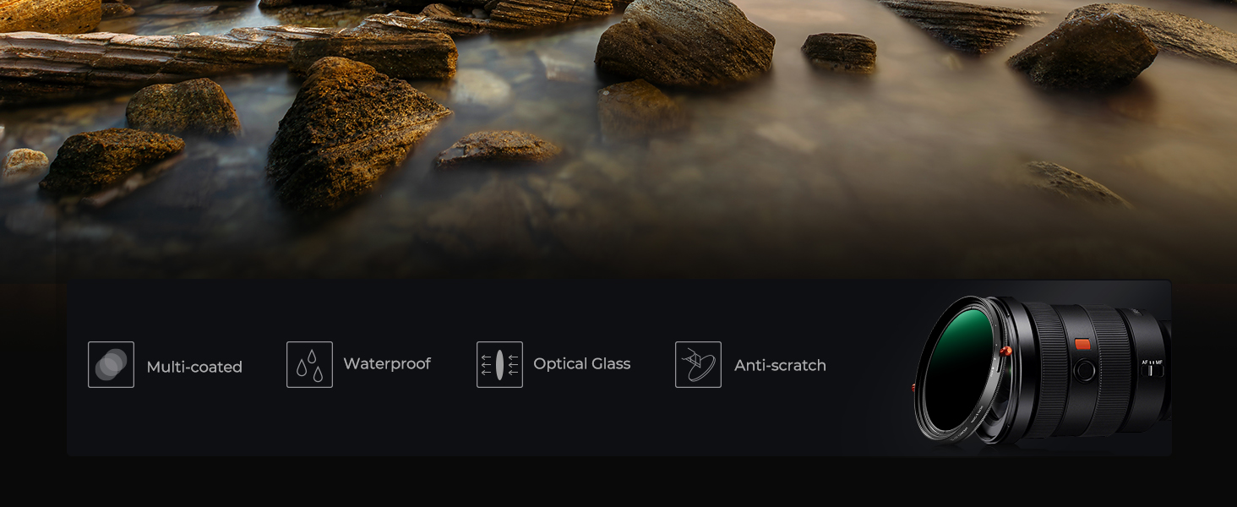Click the Waterproof water droplets icon
Viewport: 1237px width, 507px height.
pos(309,364)
